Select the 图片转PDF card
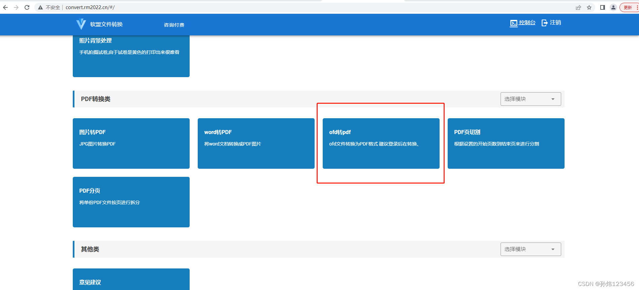The width and height of the screenshot is (639, 290). point(131,143)
